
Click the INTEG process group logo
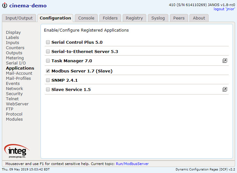(x=17, y=151)
